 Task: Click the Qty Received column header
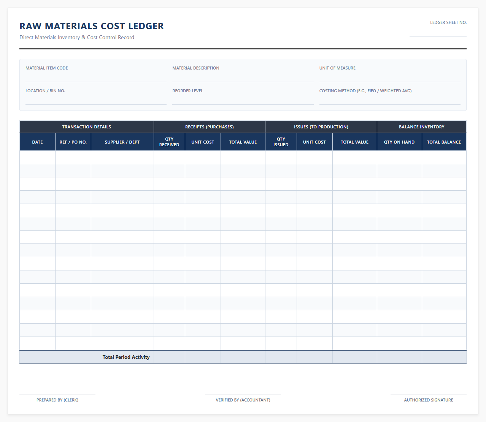tap(169, 142)
